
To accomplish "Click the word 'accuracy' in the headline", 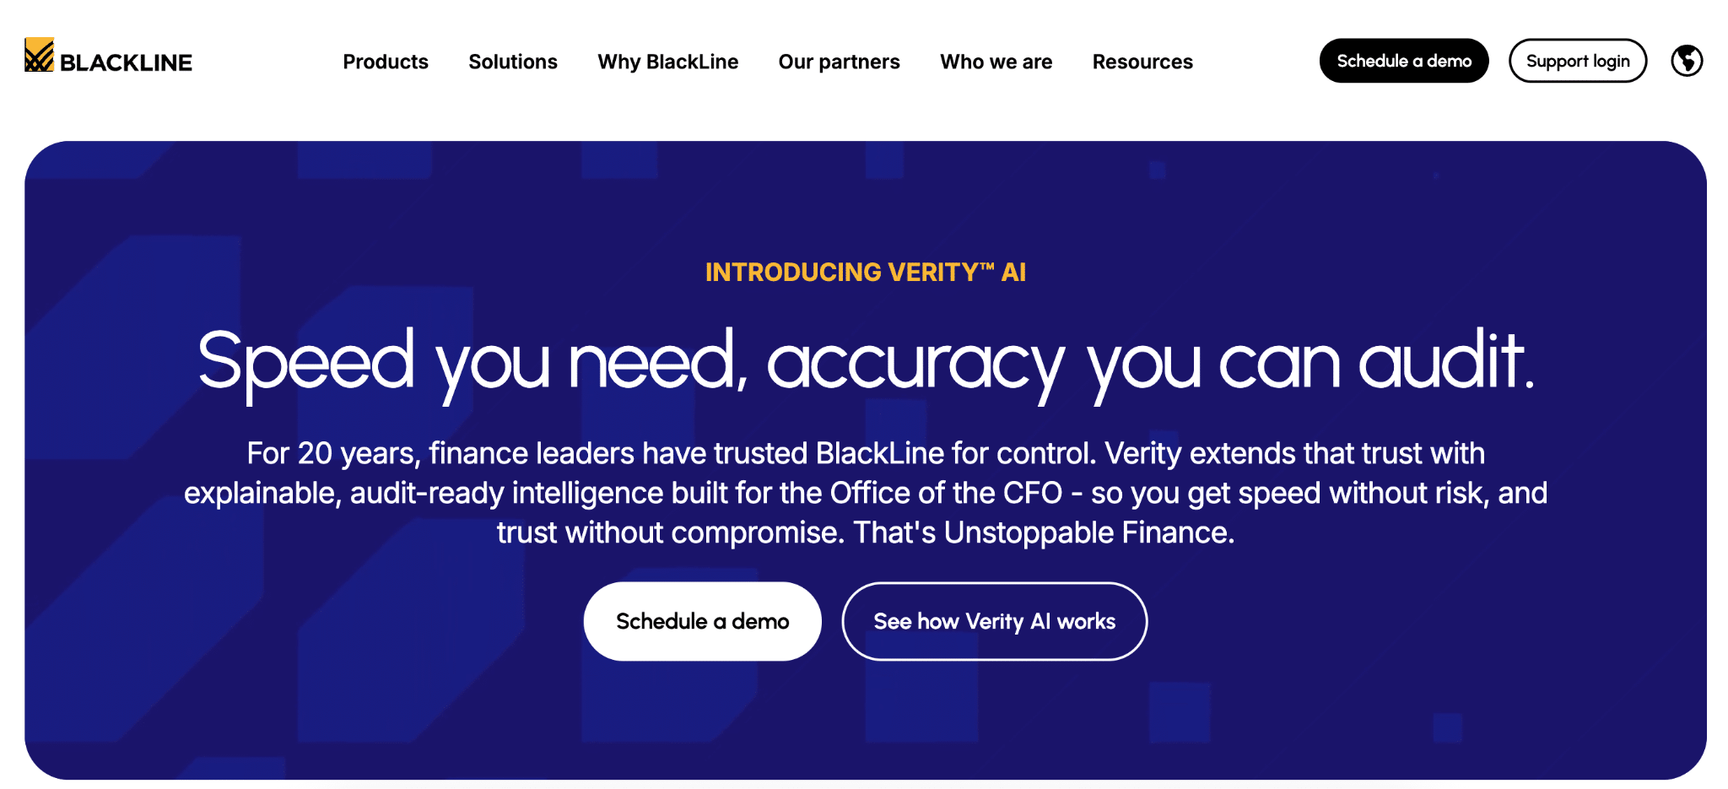I will click(x=915, y=363).
